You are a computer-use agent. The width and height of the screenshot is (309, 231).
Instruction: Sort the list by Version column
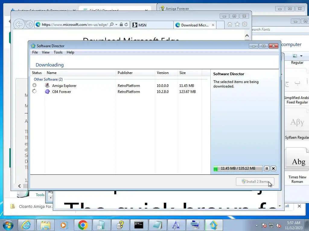[x=166, y=73]
